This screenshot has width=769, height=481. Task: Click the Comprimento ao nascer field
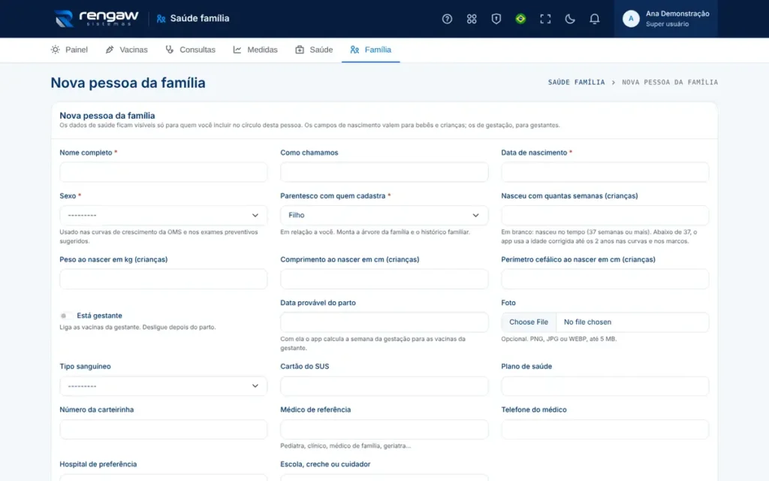click(384, 280)
